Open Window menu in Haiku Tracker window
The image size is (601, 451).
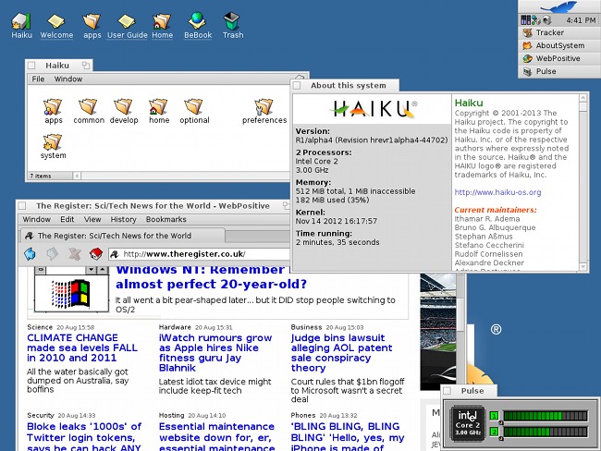pos(68,79)
